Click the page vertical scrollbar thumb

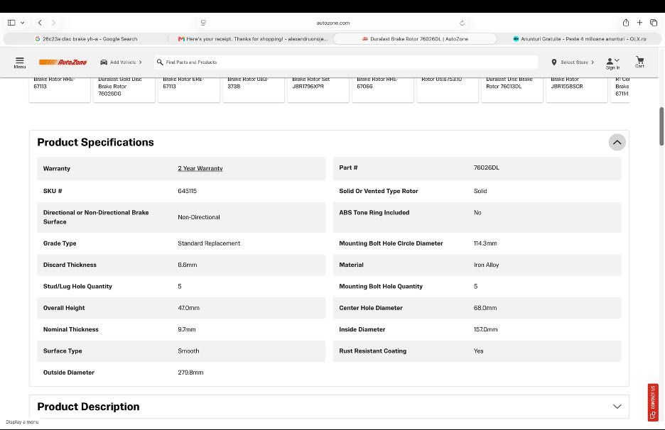tap(661, 126)
